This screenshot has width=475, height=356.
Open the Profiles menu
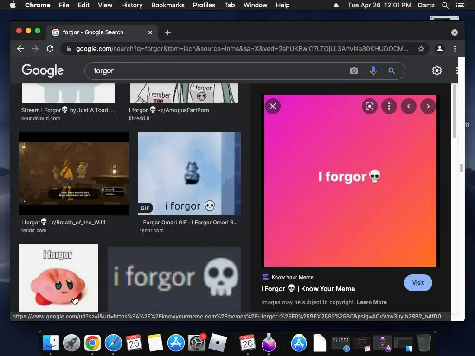(204, 5)
